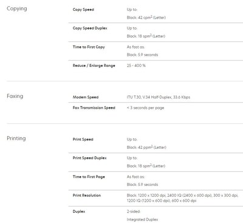Select the Print Resolution label
Screen dimensions: 243x223
[x=87, y=196]
